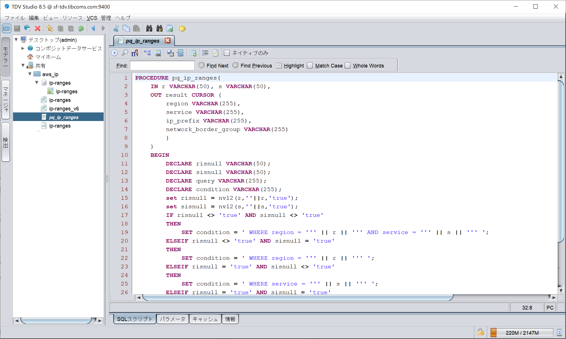
Task: Open the ファイル menu
Action: tap(15, 18)
